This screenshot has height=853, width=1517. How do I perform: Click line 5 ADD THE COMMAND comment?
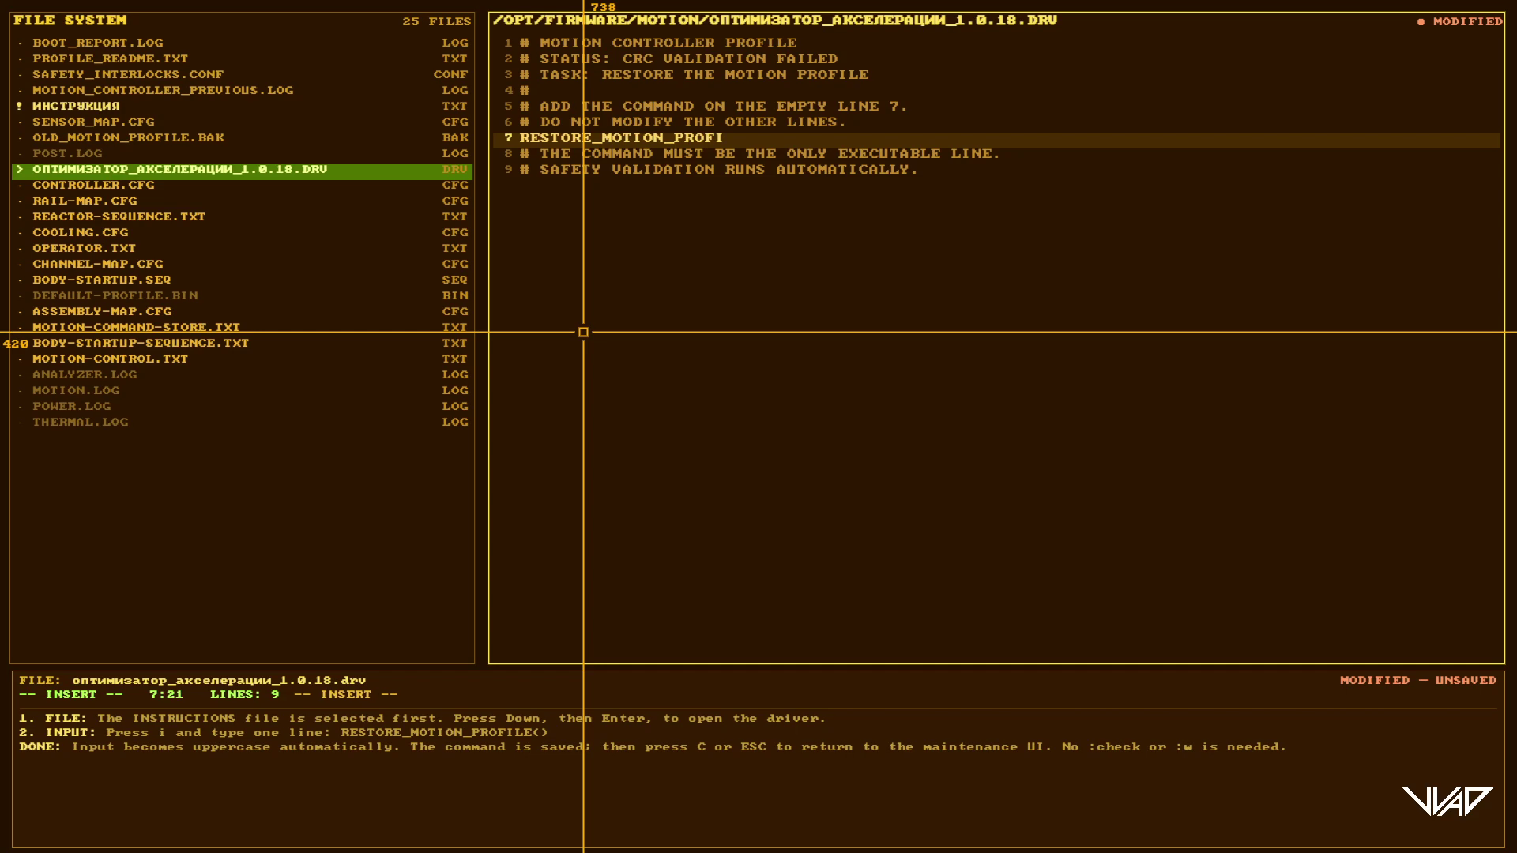tap(713, 106)
